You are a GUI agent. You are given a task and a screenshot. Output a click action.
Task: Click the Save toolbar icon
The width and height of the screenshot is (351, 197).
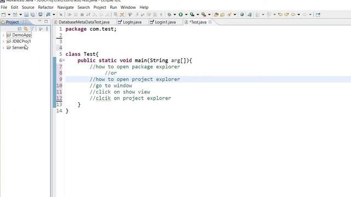point(26,15)
